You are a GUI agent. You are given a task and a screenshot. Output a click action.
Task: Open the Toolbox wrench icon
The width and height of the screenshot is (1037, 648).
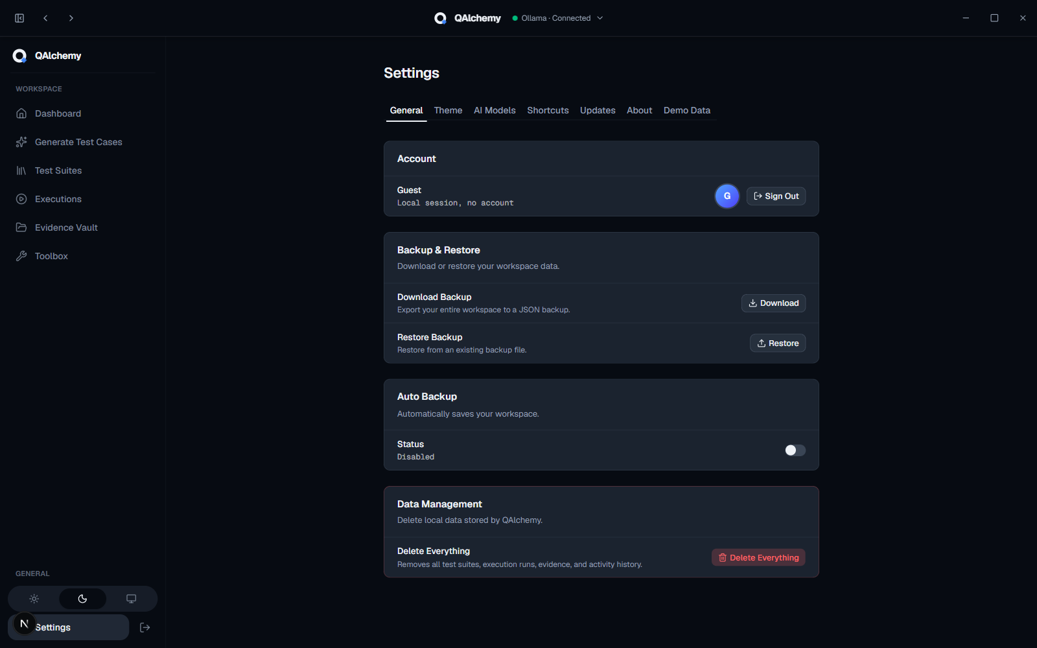point(21,256)
